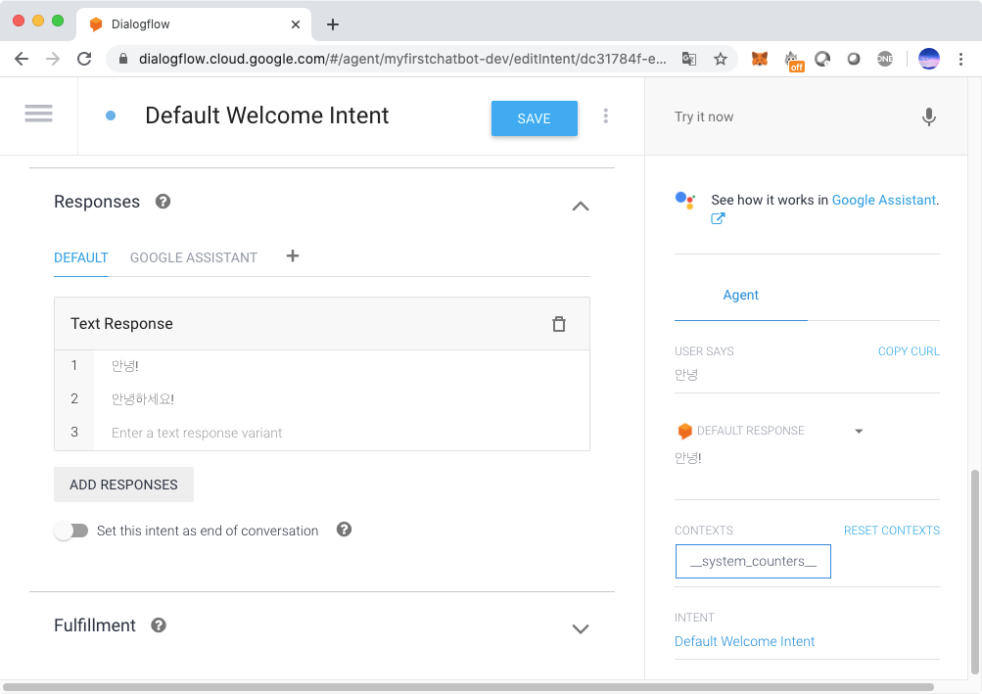The width and height of the screenshot is (982, 694).
Task: Click text response row 2 '안녕하세요!'
Action: tap(342, 399)
